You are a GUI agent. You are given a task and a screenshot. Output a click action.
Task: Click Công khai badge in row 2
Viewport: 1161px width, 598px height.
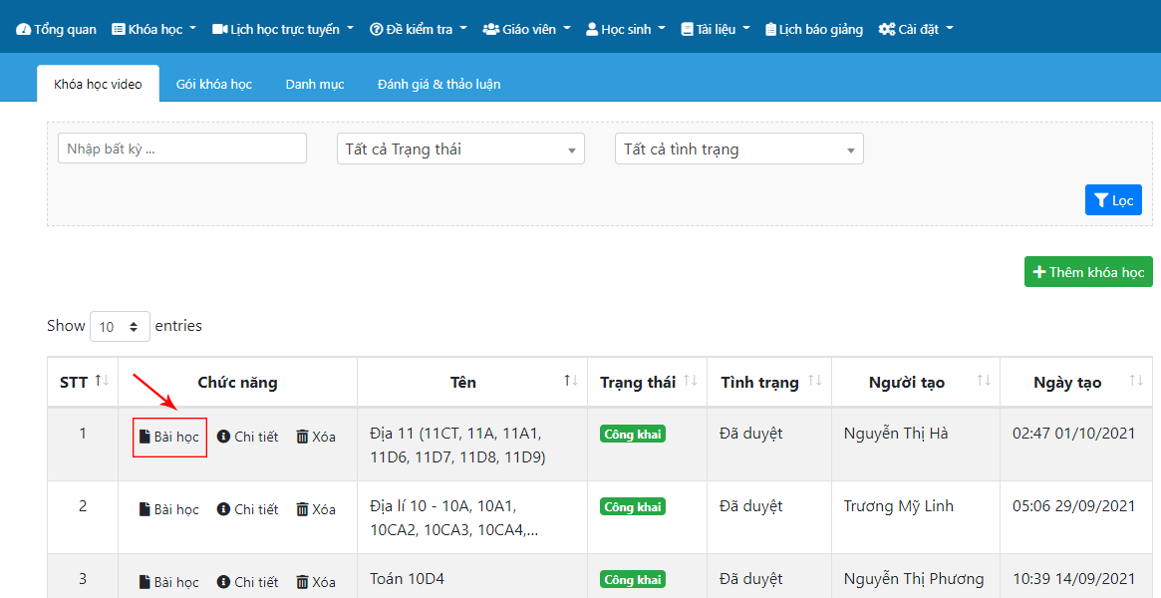[633, 507]
